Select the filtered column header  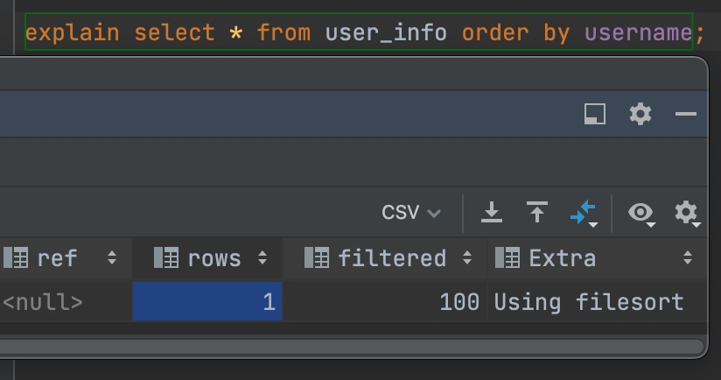[x=391, y=258]
